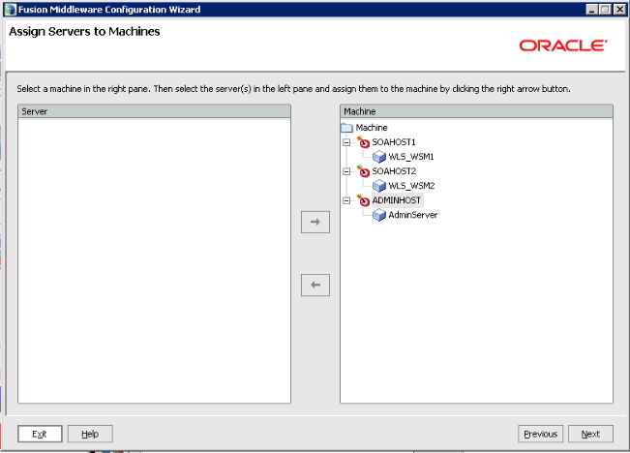The image size is (630, 453).
Task: Click the Exit button
Action: (x=40, y=434)
